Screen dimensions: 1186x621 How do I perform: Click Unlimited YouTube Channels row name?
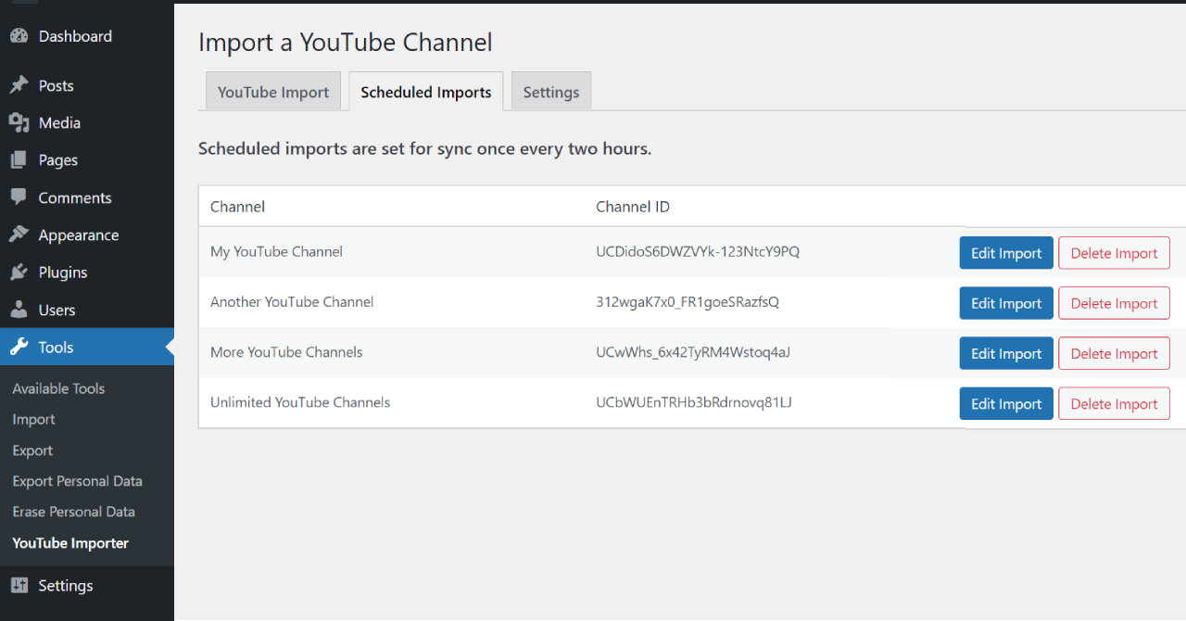coord(300,401)
